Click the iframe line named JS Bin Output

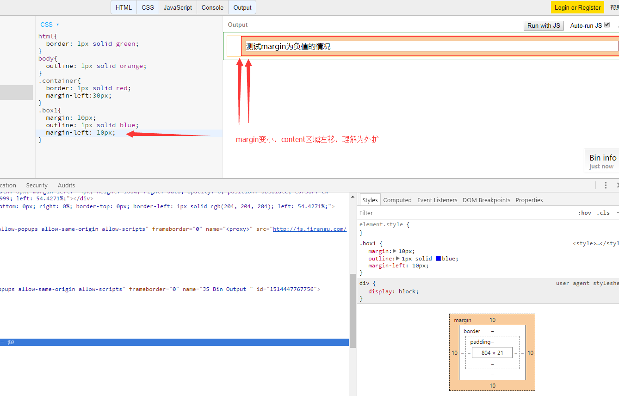point(160,289)
